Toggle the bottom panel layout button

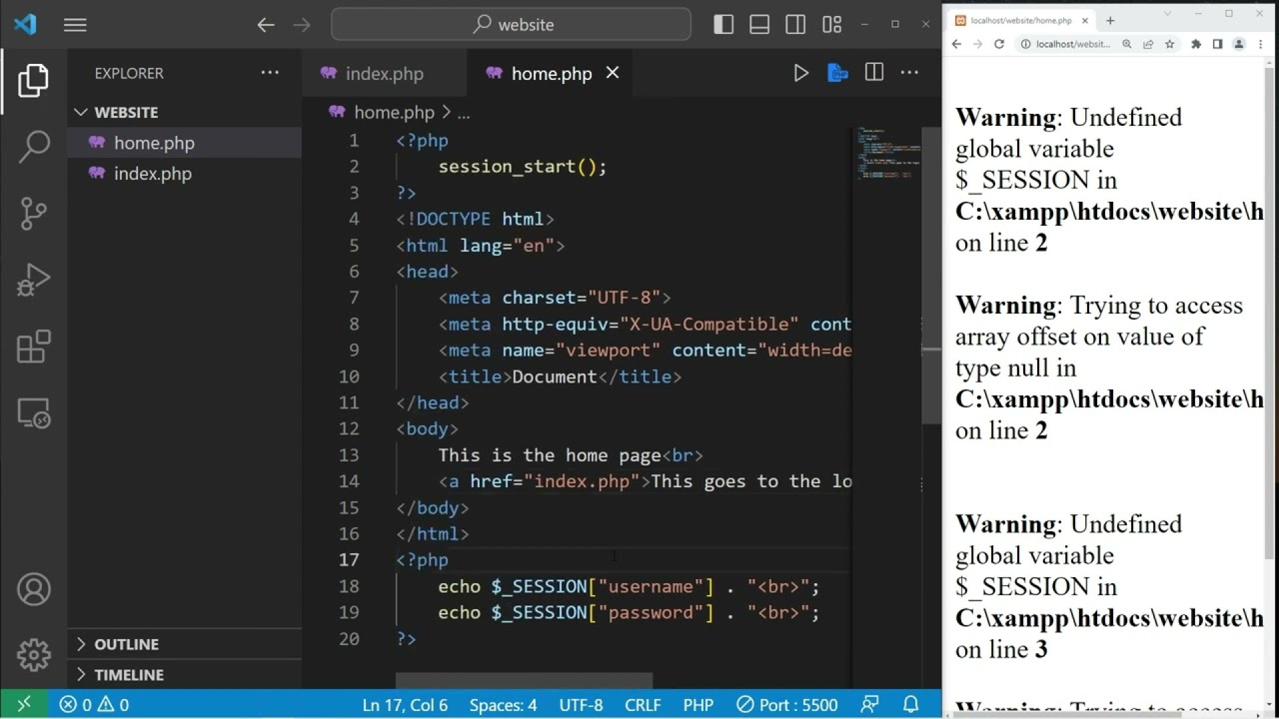point(759,25)
